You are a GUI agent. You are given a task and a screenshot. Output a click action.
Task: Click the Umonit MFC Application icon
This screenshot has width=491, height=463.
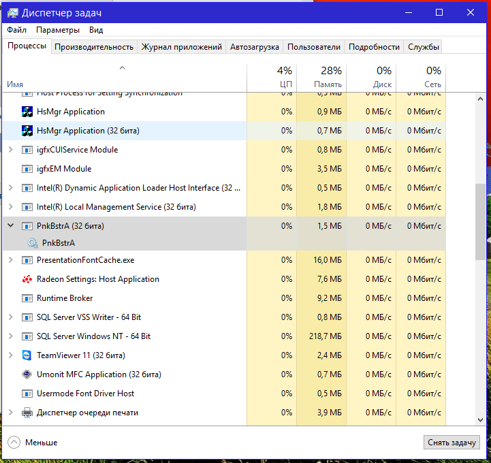[x=27, y=374]
